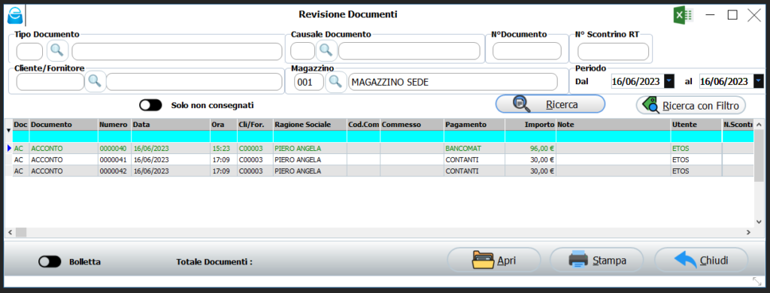770x293 pixels.
Task: Open the Causale Documento lookup magnifier
Action: click(x=326, y=50)
